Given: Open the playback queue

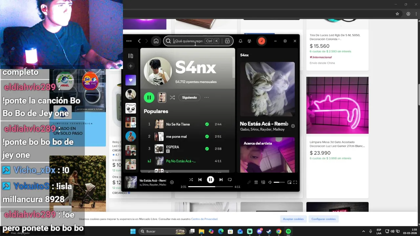Looking at the screenshot, I should [x=256, y=182].
